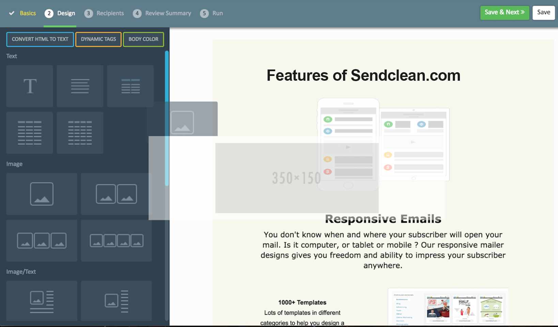Click the templates gallery preview image

click(448, 307)
